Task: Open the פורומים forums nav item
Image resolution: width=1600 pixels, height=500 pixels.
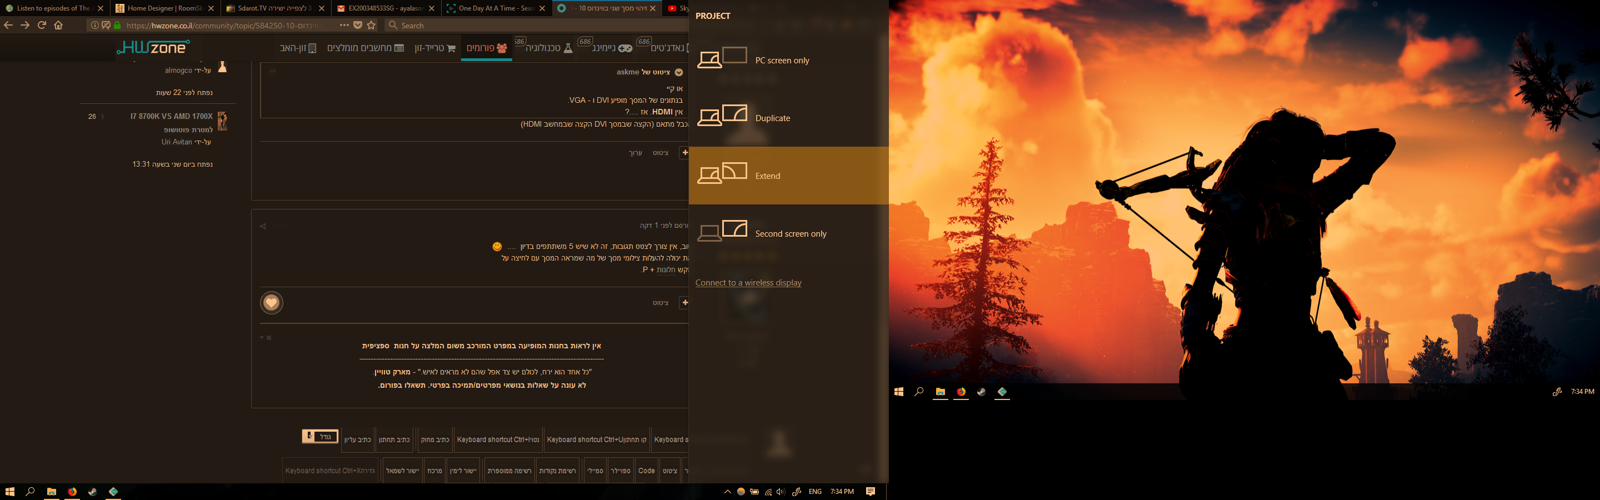Action: tap(486, 48)
